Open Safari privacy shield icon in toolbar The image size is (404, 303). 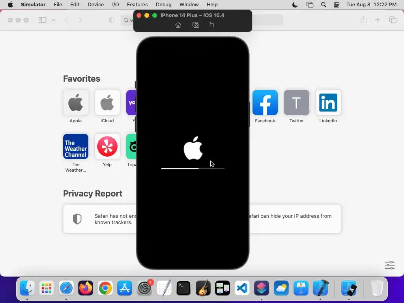click(112, 20)
